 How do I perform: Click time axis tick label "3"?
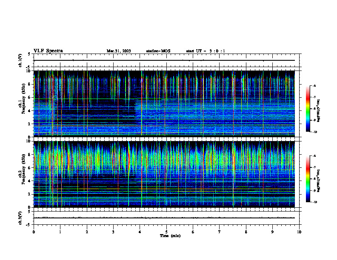pyautogui.click(x=113, y=232)
